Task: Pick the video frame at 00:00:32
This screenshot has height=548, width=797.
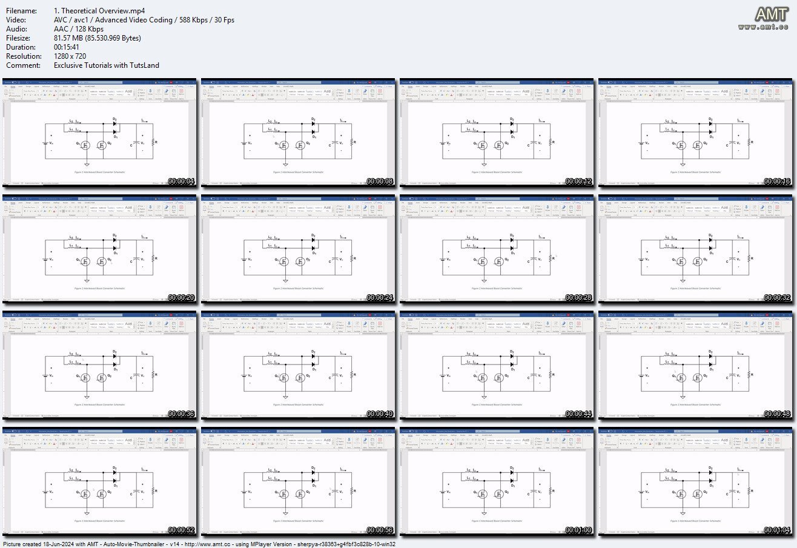Action: click(696, 249)
